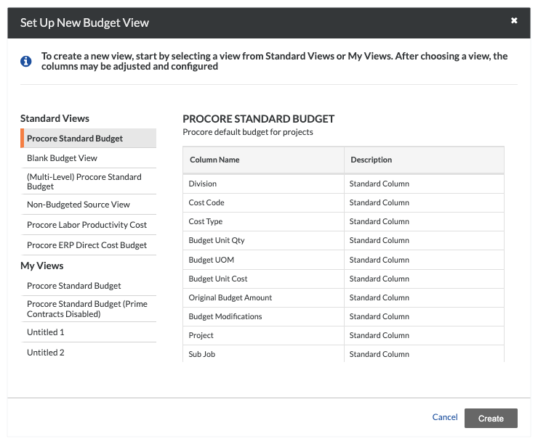Click Standard Column description for Division

coord(379,184)
